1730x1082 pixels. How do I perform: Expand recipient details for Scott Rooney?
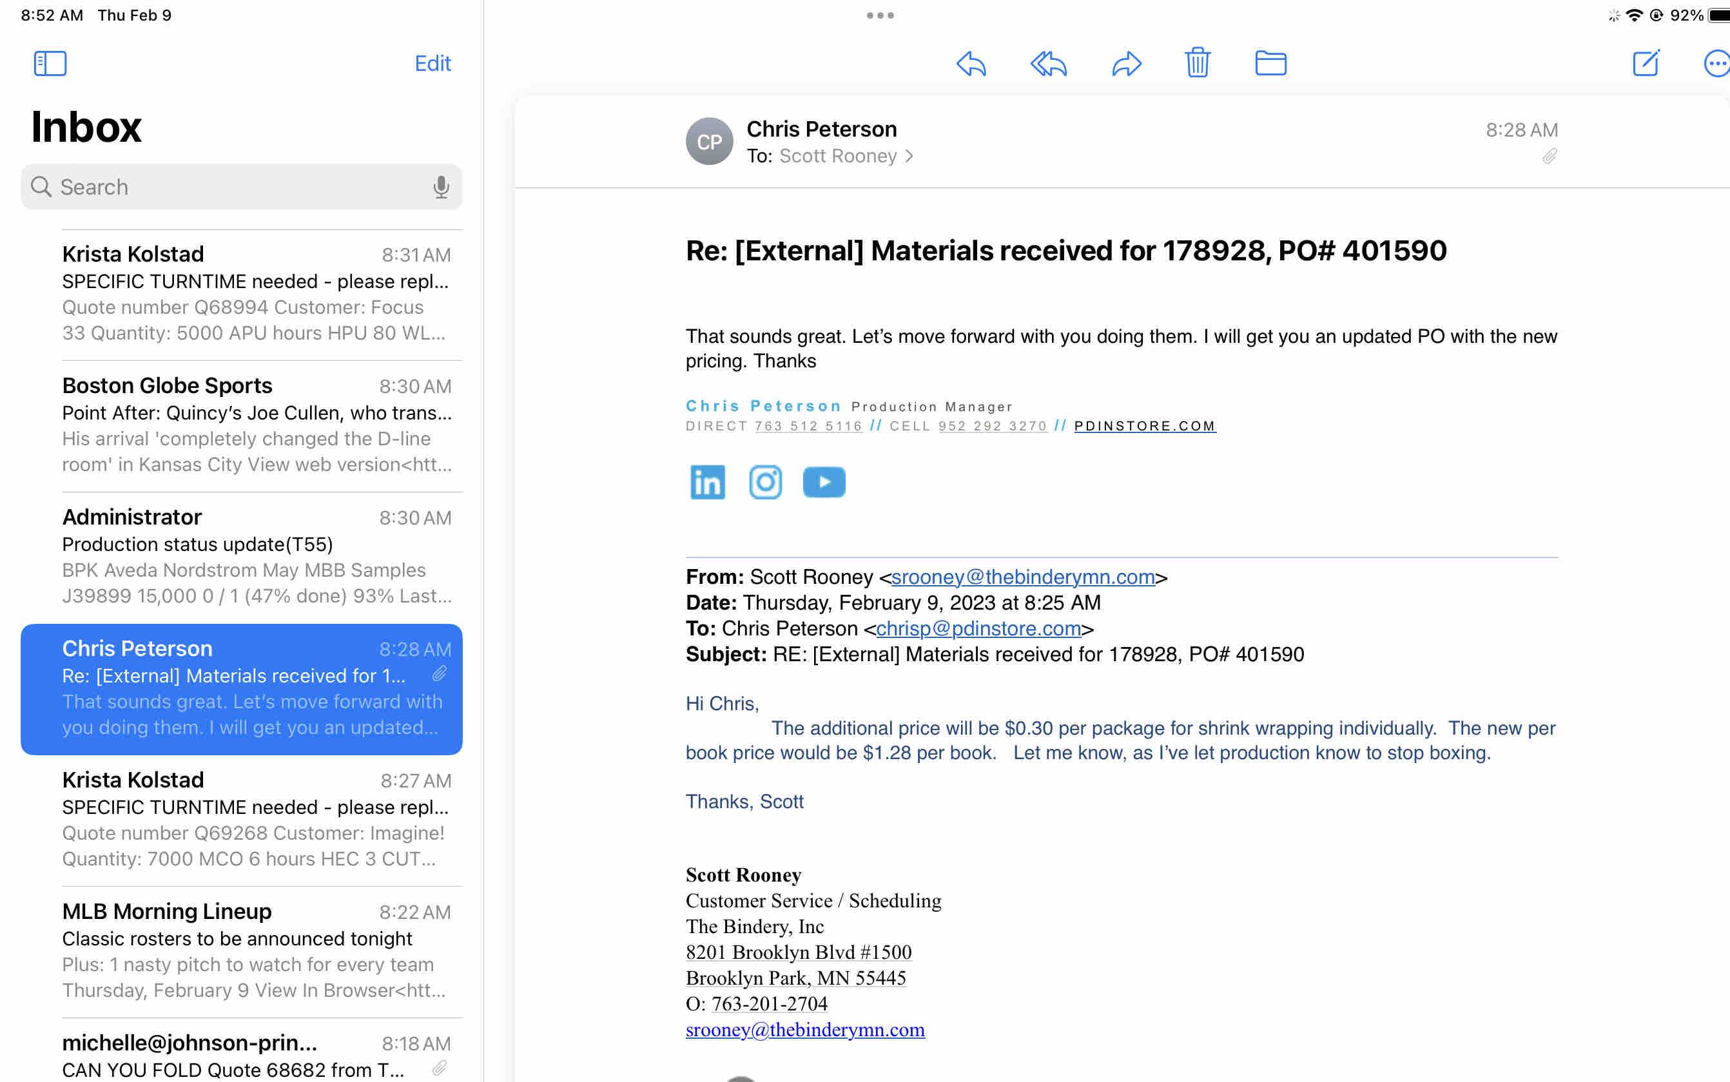tap(844, 156)
